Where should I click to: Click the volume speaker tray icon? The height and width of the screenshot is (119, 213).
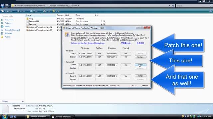(201, 116)
